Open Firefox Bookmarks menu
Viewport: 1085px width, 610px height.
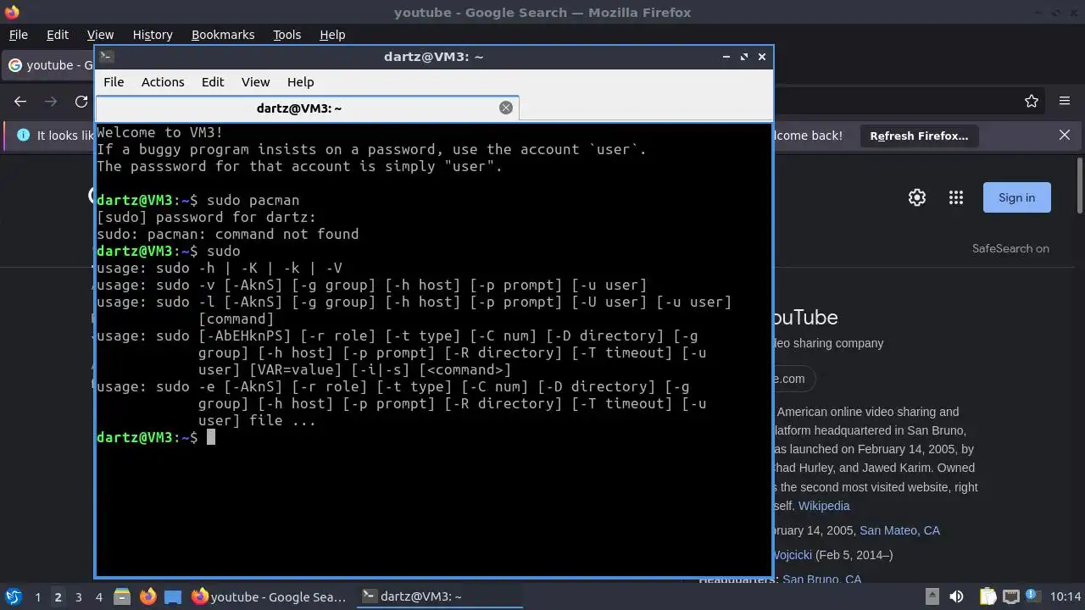click(x=223, y=35)
